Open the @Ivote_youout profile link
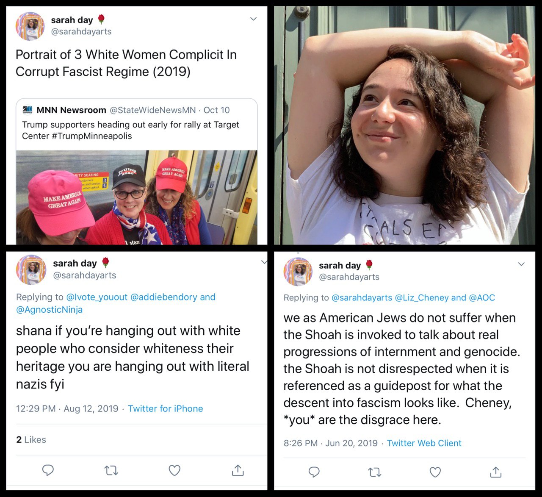 point(97,297)
